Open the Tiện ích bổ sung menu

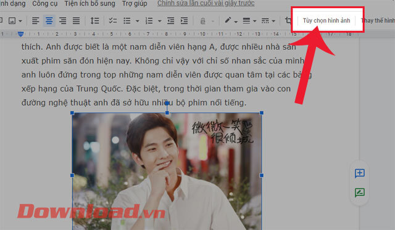click(x=89, y=4)
